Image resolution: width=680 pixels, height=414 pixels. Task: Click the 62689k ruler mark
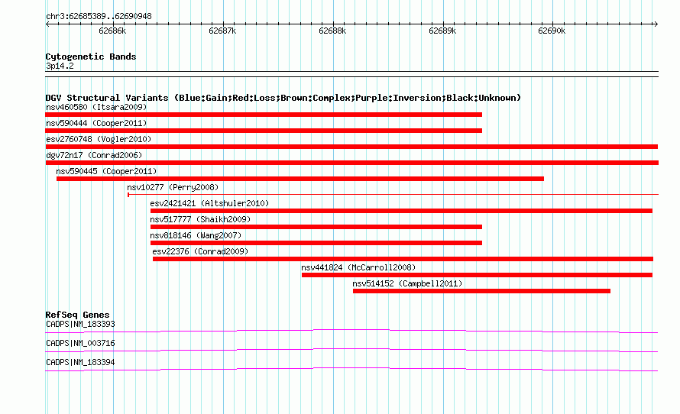point(442,31)
